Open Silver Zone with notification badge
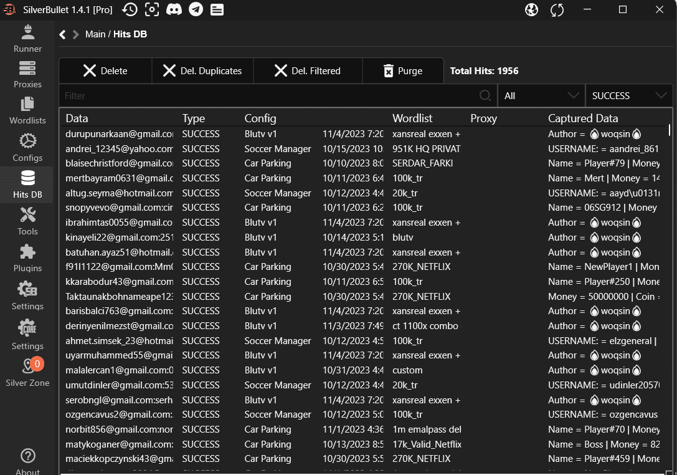Image resolution: width=677 pixels, height=475 pixels. (27, 372)
